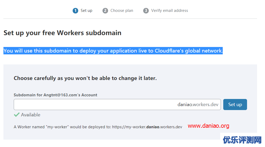Select the "Set up" step label

(x=86, y=11)
